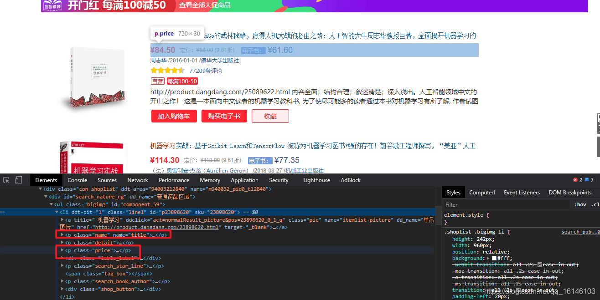Expand the p class="detail" node
This screenshot has width=600, height=300.
click(62, 243)
